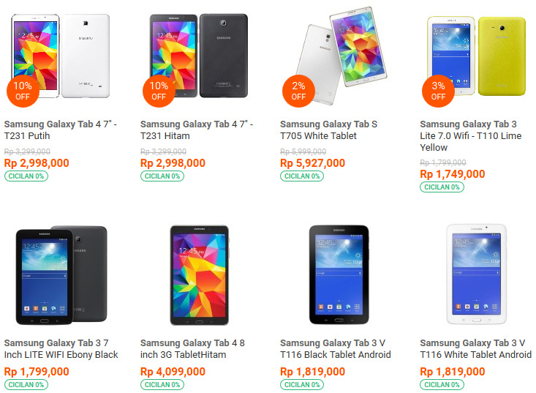This screenshot has width=536, height=393.
Task: Click CICILAN 0% badge under T231 Putih
Action: (x=26, y=176)
